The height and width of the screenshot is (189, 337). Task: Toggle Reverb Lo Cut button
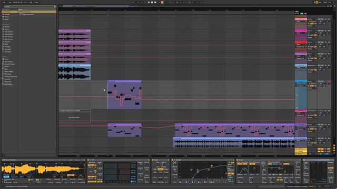point(240,164)
